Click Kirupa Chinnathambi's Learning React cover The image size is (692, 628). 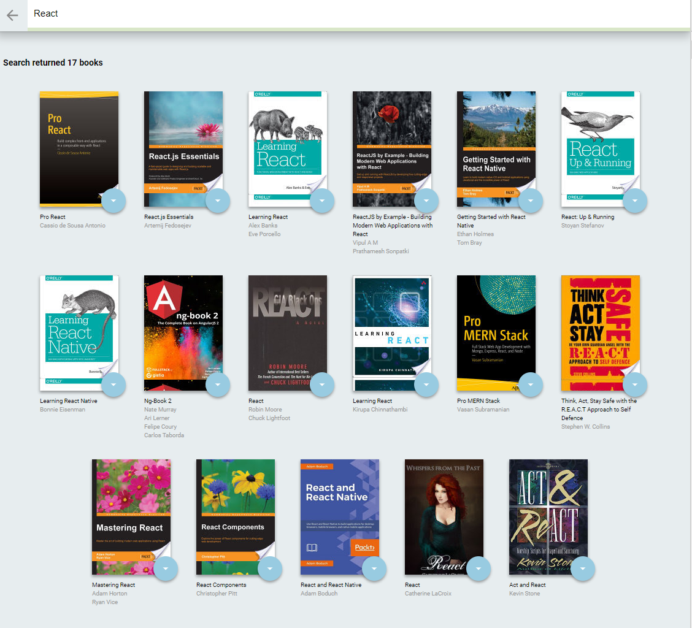[392, 333]
